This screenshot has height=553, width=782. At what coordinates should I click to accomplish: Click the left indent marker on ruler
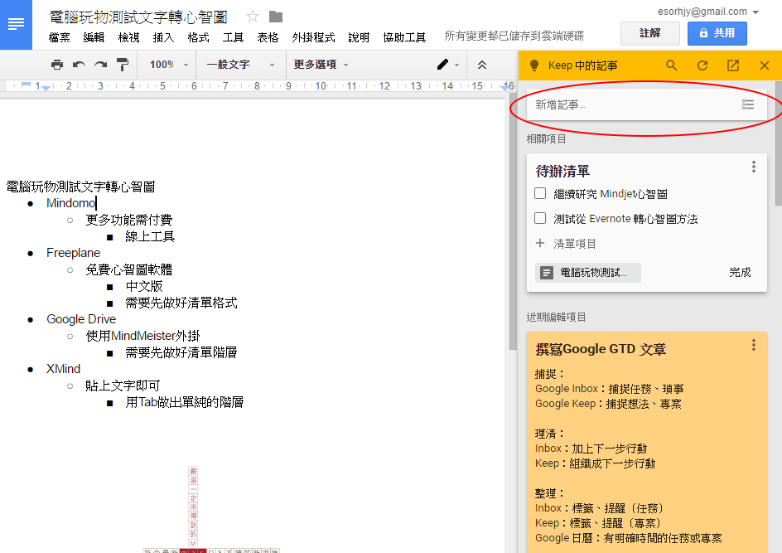coord(46,88)
